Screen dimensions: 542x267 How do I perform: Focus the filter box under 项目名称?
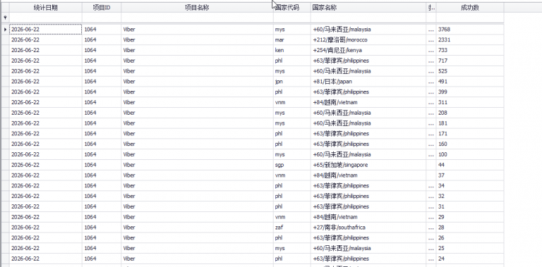[197, 17]
